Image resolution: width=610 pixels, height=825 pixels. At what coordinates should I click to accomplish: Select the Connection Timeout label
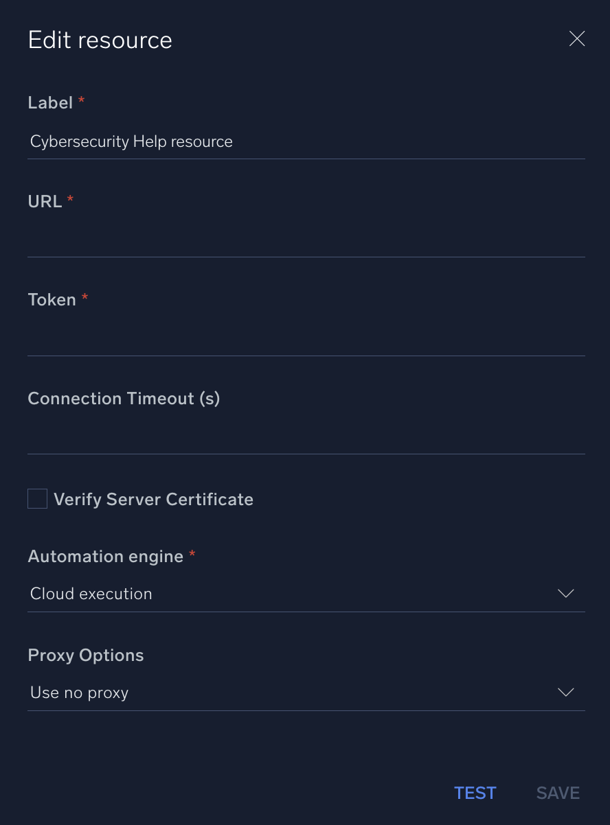124,398
